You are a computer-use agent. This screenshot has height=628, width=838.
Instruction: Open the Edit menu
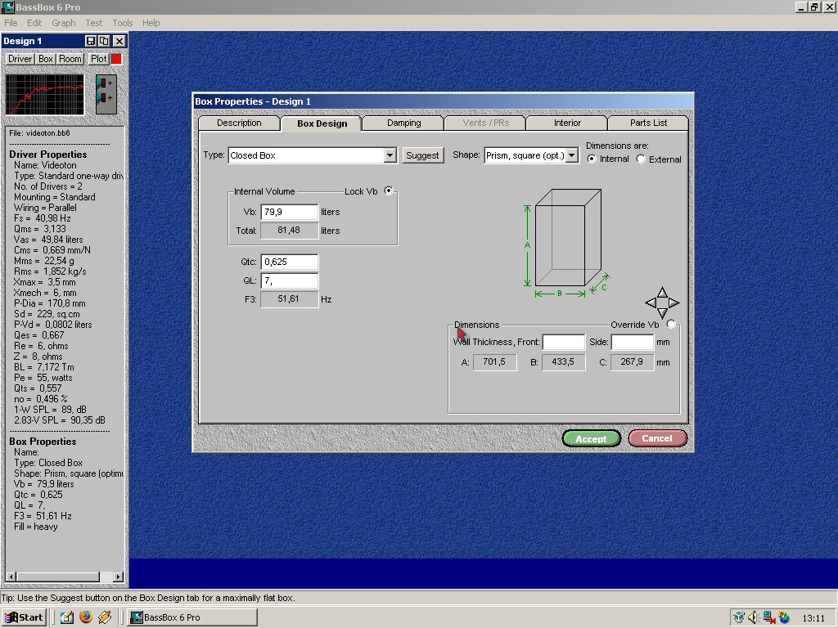[34, 23]
